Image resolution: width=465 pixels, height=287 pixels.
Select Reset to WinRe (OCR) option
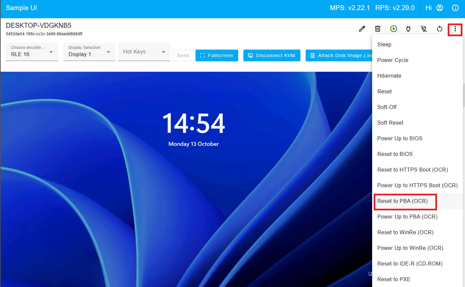coord(405,233)
